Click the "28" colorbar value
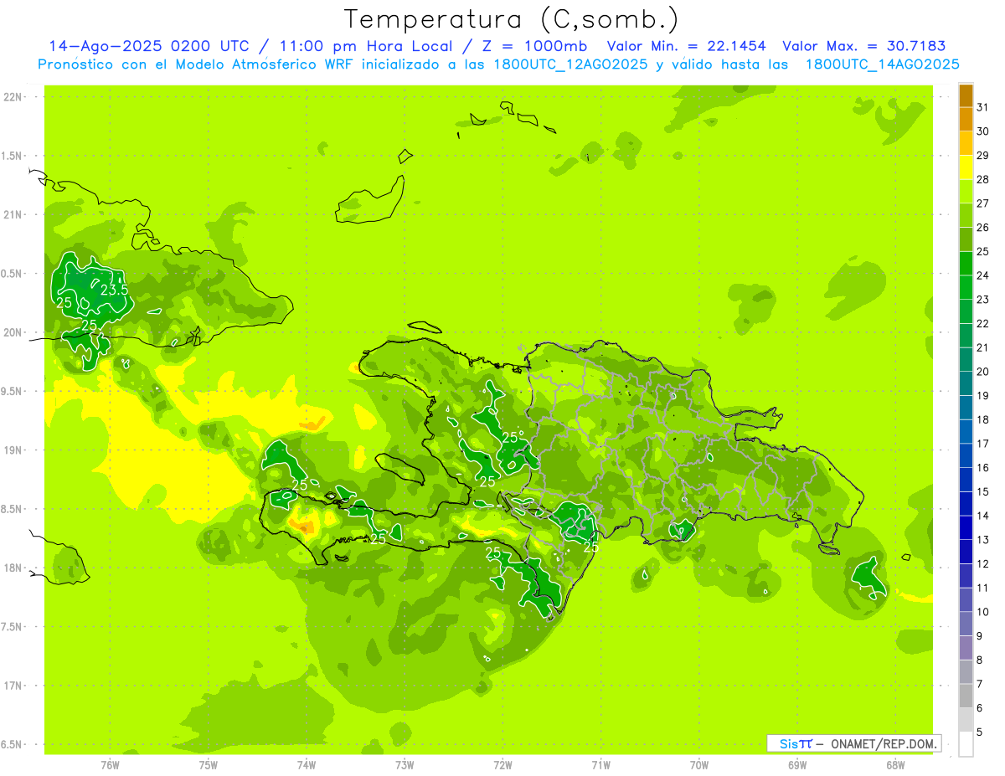This screenshot has width=1005, height=776. (x=983, y=179)
